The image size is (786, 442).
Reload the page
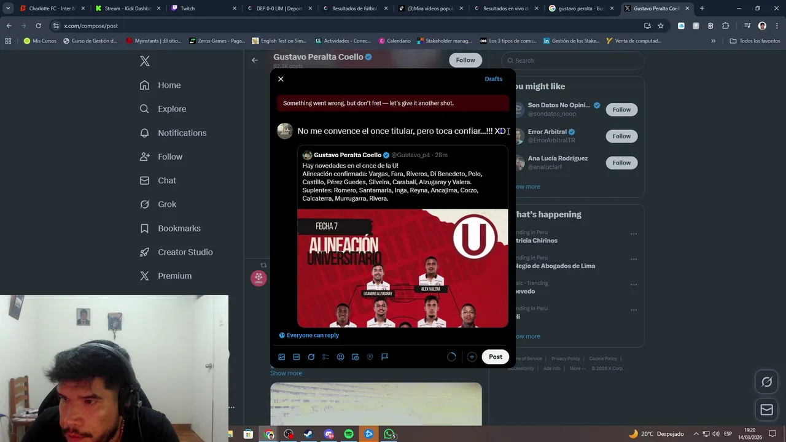(x=38, y=26)
